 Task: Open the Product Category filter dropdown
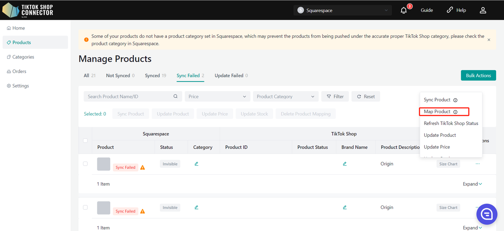(286, 97)
